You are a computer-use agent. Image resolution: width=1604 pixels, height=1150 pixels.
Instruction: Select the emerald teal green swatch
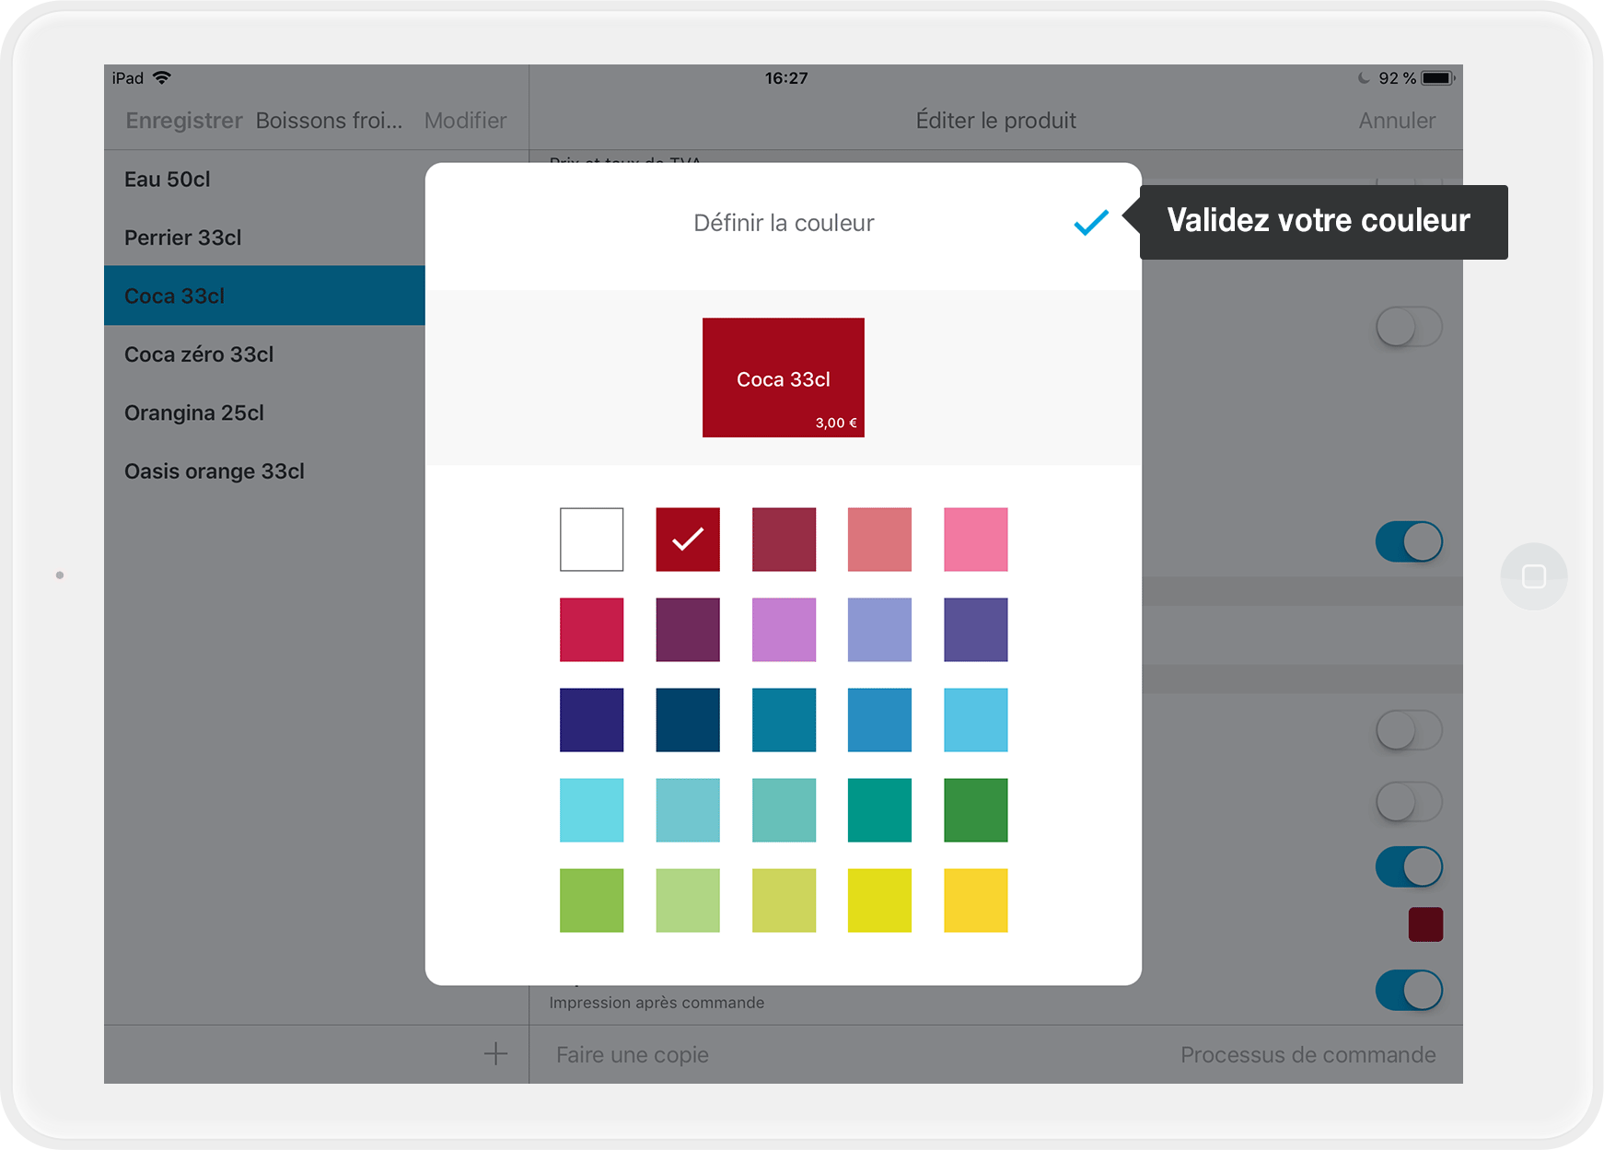click(x=879, y=810)
